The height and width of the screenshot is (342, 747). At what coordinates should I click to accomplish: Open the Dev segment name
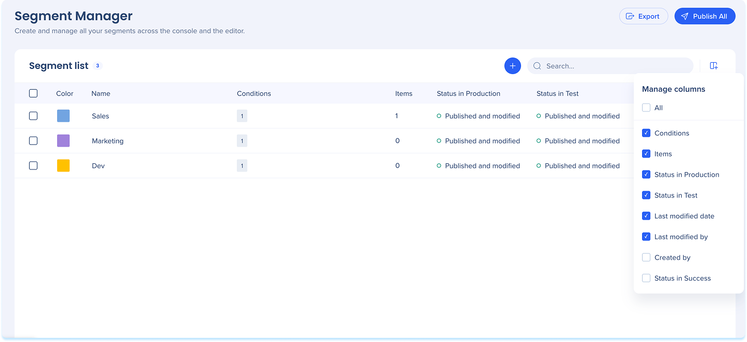coord(98,166)
